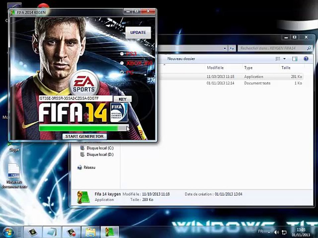Click the first taskbar app icon

tap(33, 232)
